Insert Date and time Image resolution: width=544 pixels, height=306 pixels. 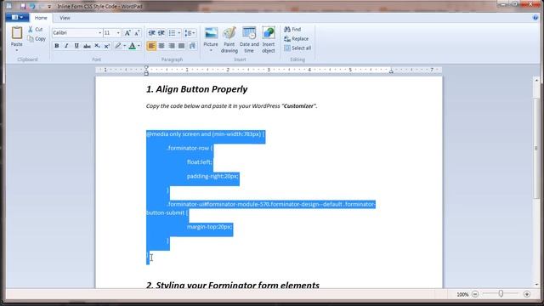click(x=249, y=40)
